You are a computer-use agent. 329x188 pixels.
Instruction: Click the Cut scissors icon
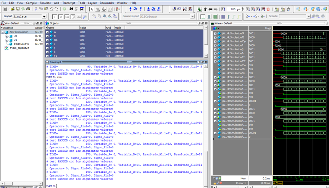click(36, 9)
